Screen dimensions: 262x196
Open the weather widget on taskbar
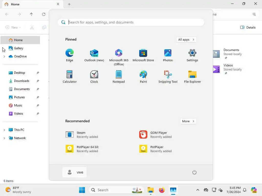[x=18, y=190]
